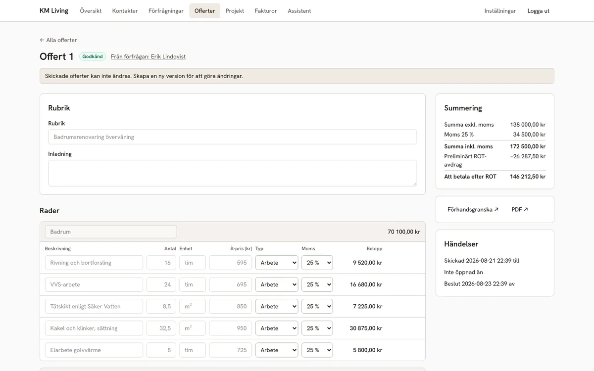Click À-pris field showing 725
This screenshot has width=594, height=371.
tap(231, 350)
